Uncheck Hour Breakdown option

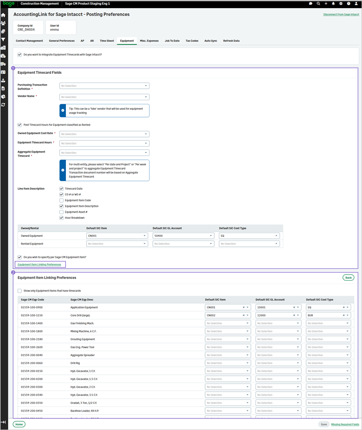point(61,218)
